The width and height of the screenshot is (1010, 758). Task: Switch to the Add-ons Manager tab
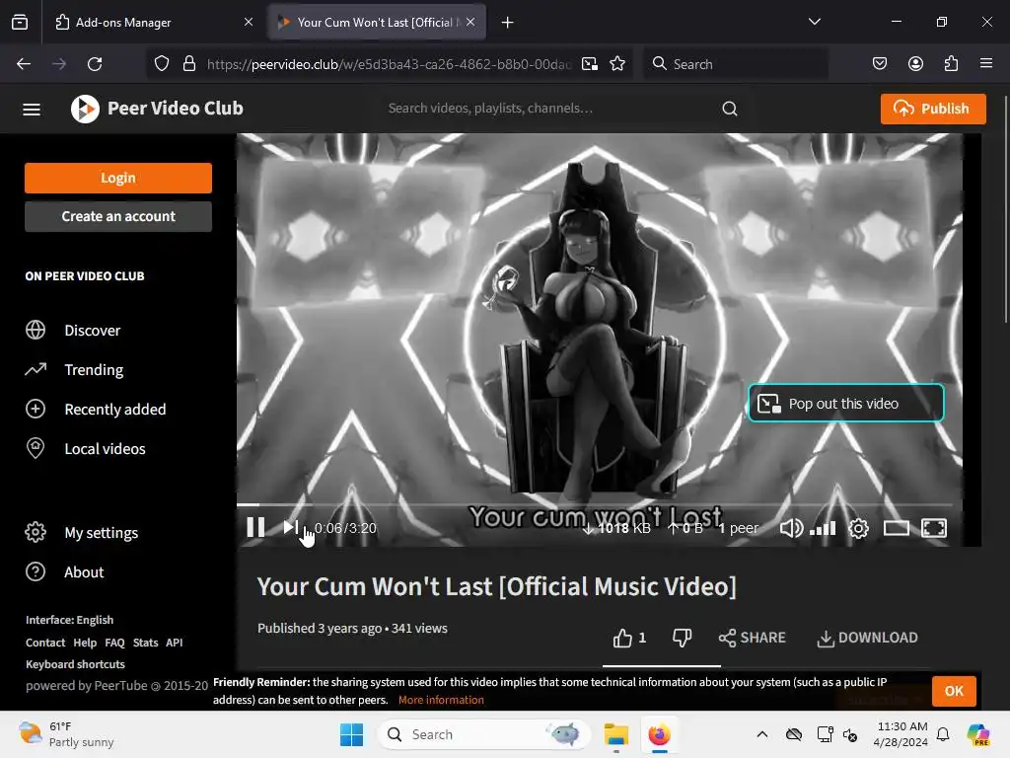pyautogui.click(x=153, y=22)
